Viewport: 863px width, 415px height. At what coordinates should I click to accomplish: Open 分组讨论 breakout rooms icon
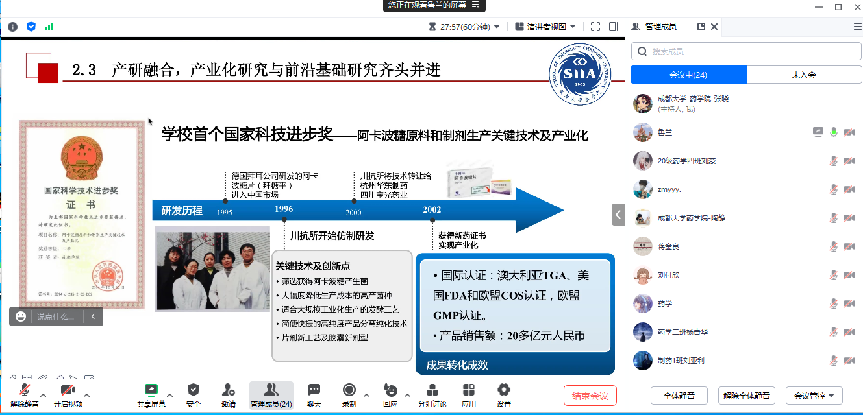point(432,390)
